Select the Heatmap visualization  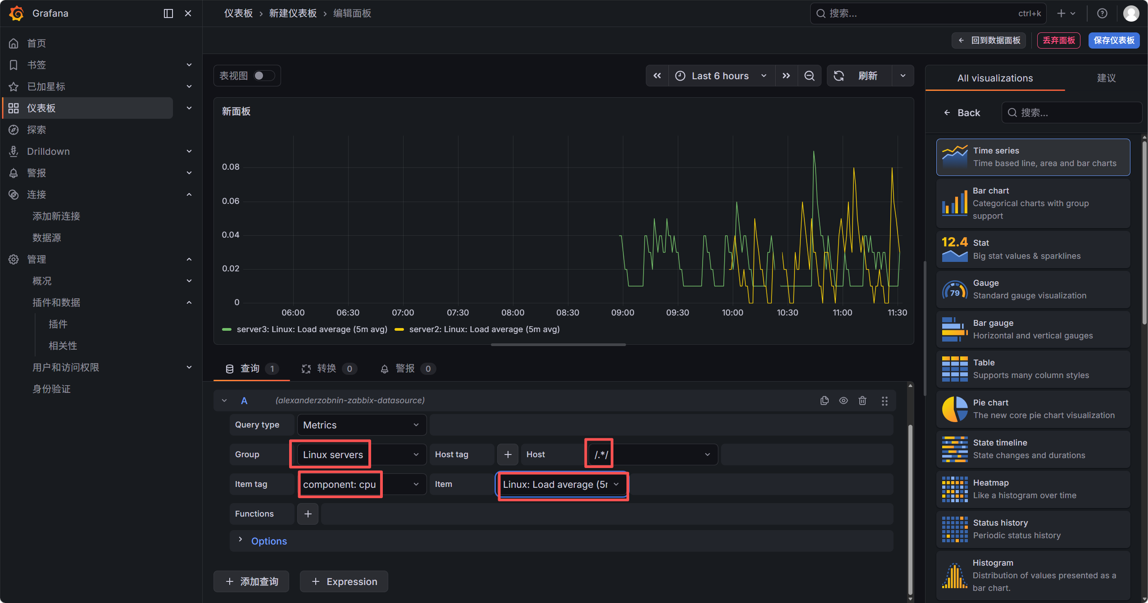(x=1033, y=489)
